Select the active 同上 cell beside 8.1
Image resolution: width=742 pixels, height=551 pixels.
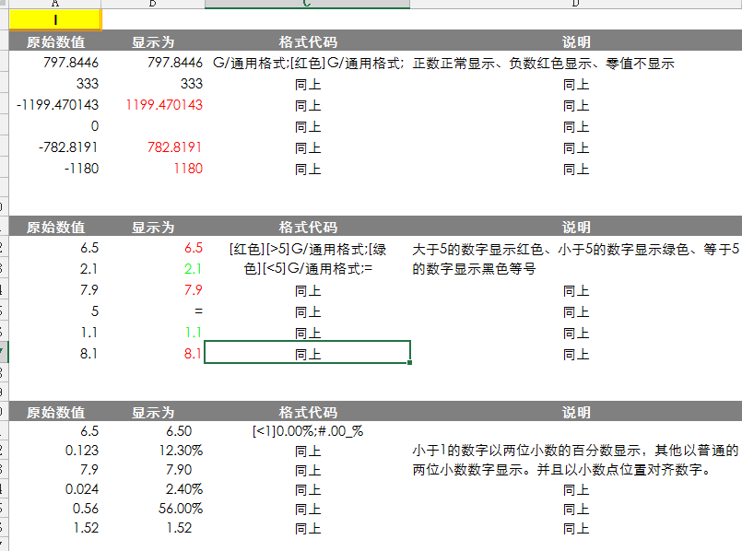pyautogui.click(x=308, y=352)
